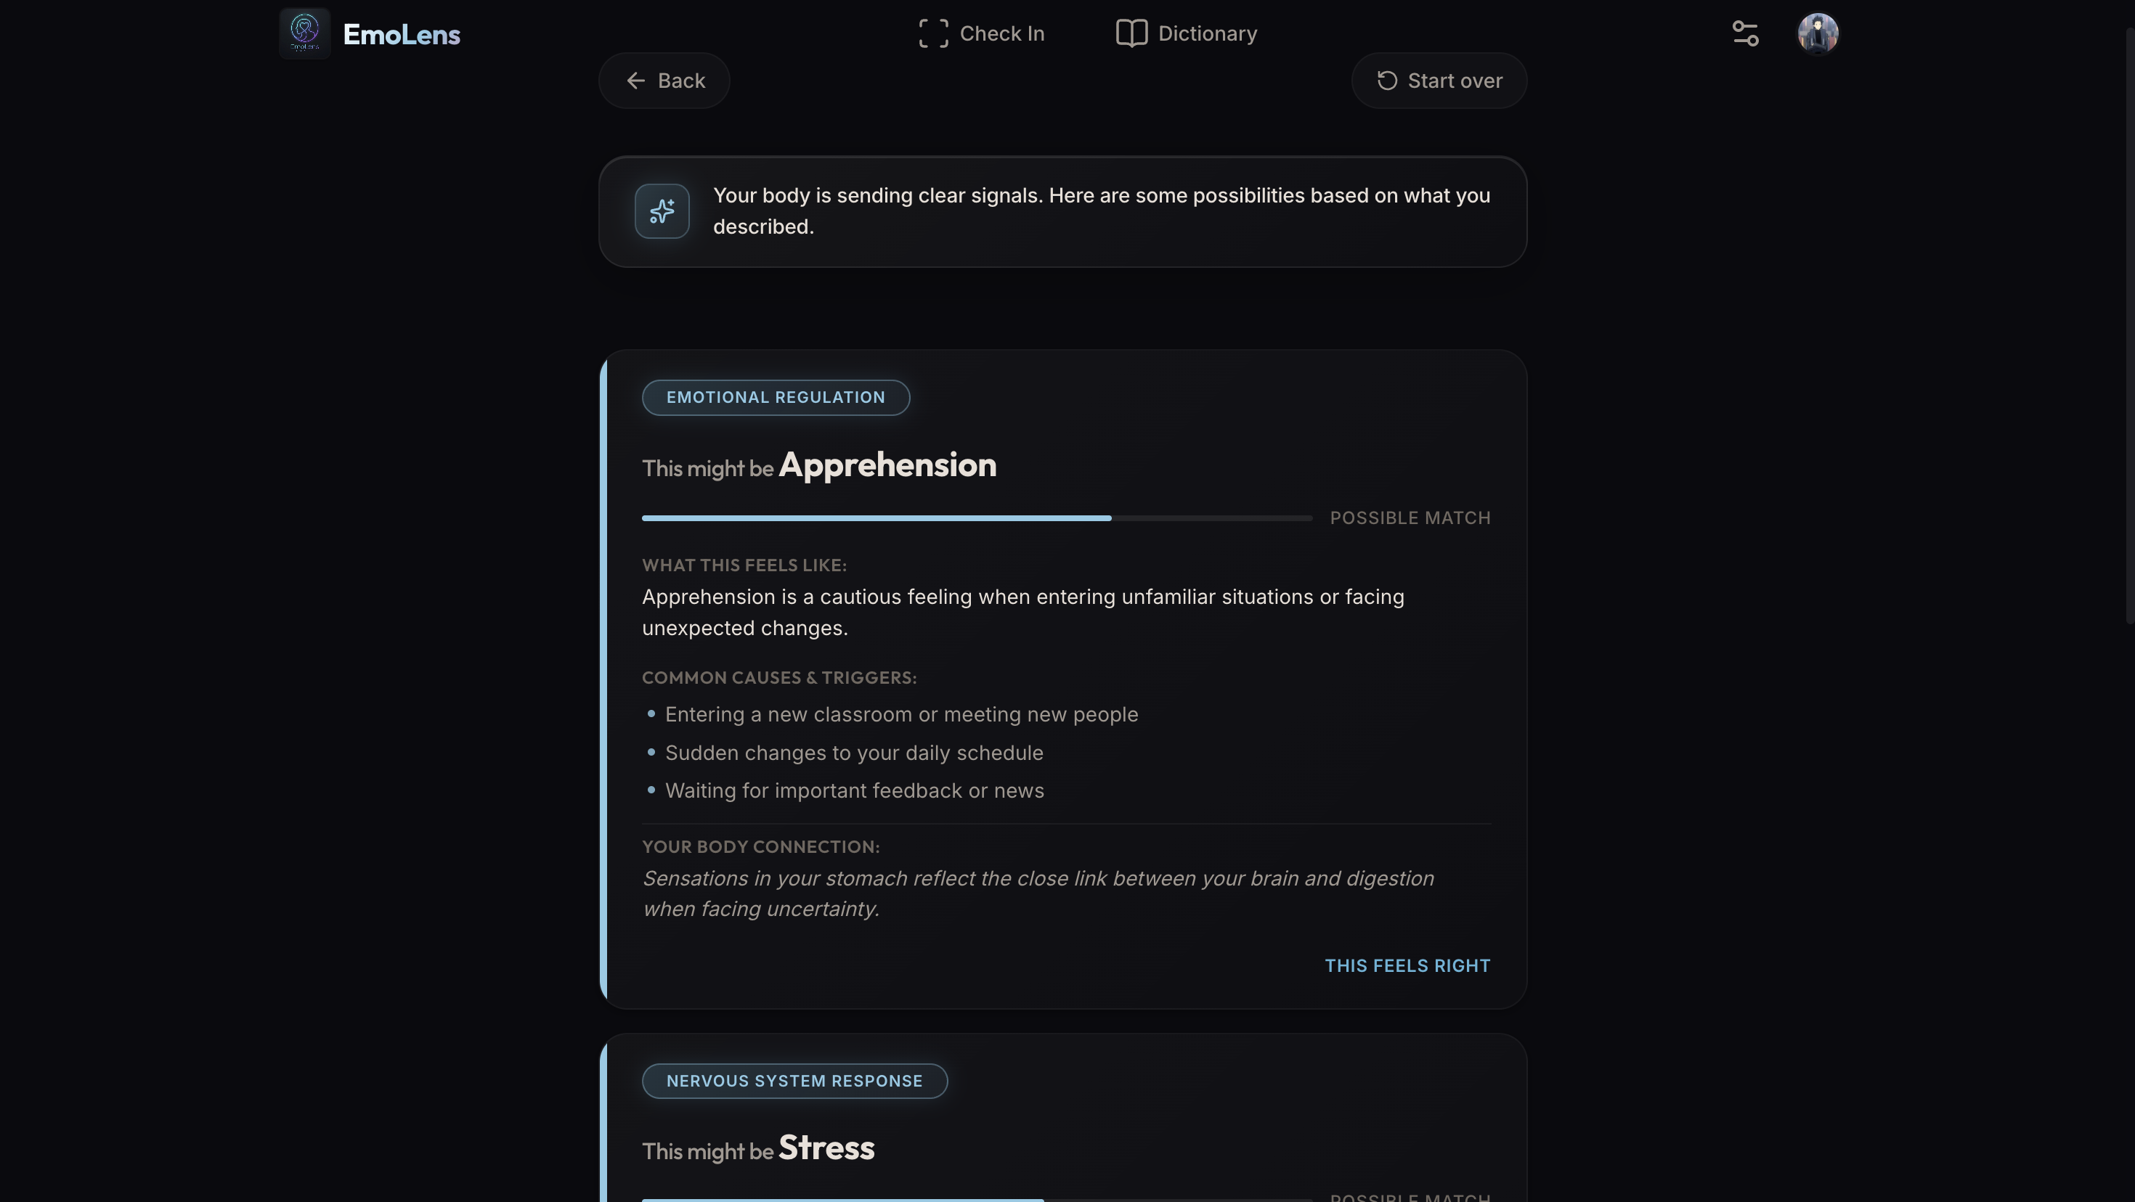Click the Apprehension heading
The width and height of the screenshot is (2135, 1202).
tap(887, 465)
